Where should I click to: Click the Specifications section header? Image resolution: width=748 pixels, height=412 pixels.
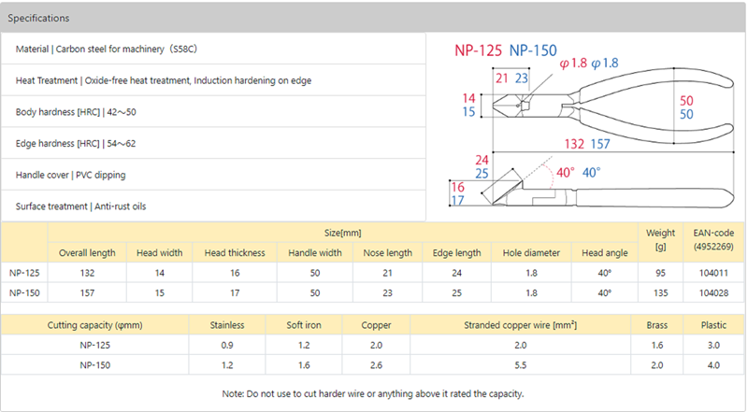[x=37, y=18]
